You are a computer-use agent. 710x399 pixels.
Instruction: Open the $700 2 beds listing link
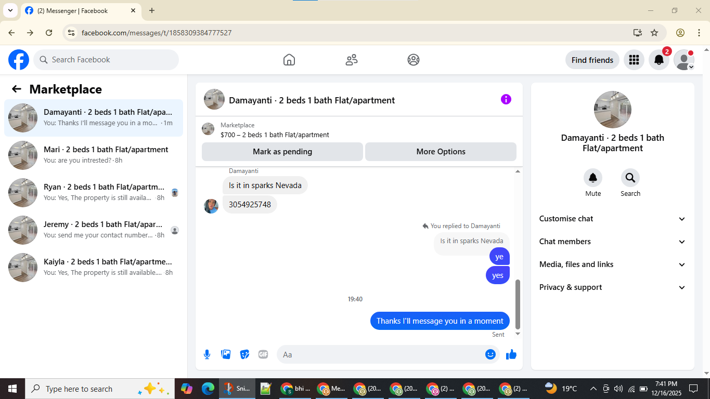click(275, 135)
